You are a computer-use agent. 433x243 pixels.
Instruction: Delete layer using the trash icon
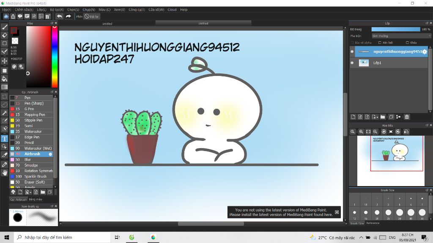coord(407,117)
